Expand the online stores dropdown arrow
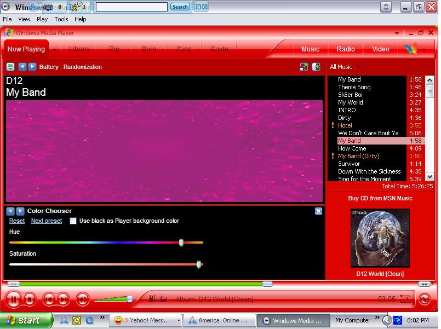The image size is (441, 329). coord(424,50)
